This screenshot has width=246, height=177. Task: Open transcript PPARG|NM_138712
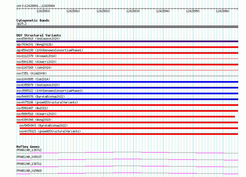29,150
